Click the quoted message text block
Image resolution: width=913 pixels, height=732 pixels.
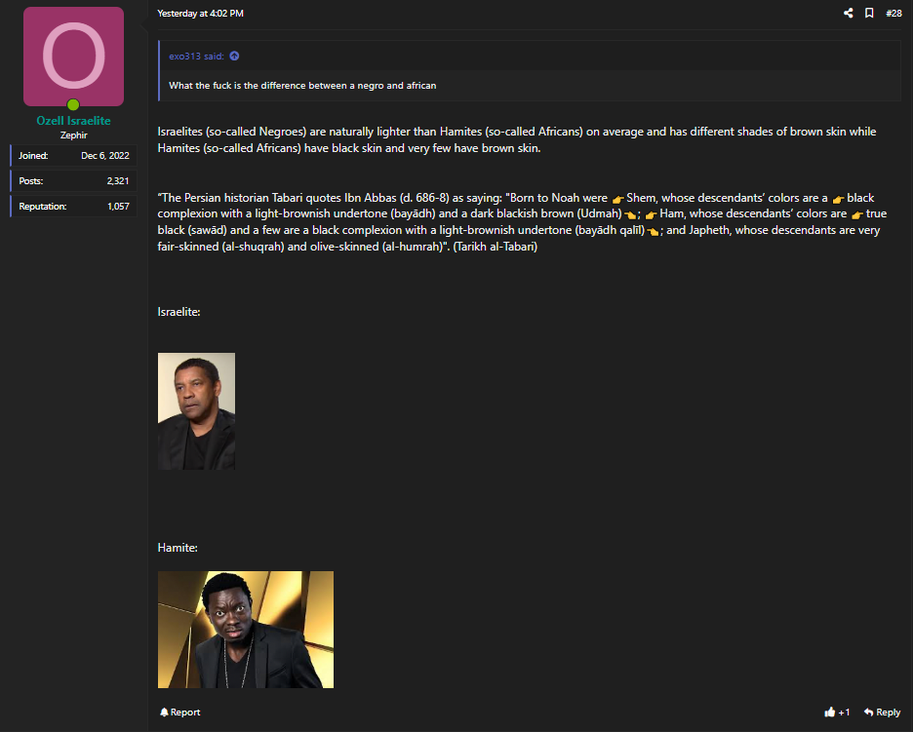pos(302,86)
